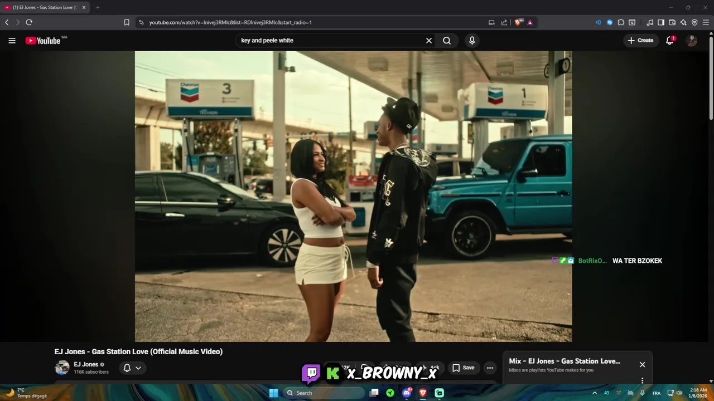
Task: Open more actions three-dot button
Action: (x=490, y=368)
